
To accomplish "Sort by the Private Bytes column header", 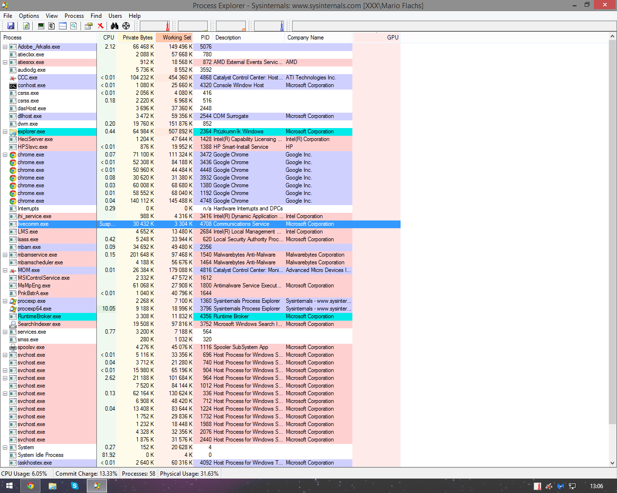I will point(137,38).
